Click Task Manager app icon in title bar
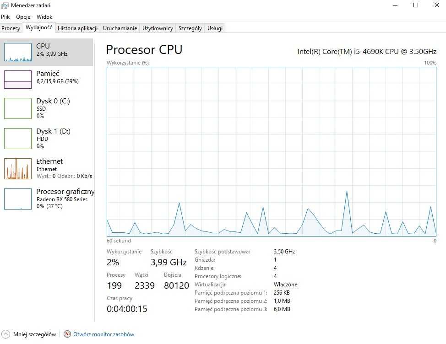This screenshot has height=344, width=446. (x=5, y=5)
